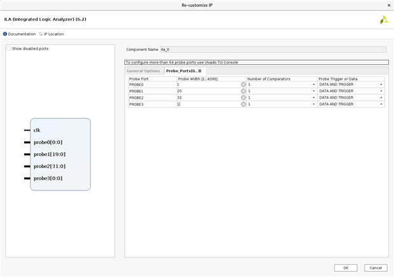Viewport: 394px width, 277px height.
Task: Open PROBE0 Number of Comparators dropdown
Action: point(282,85)
